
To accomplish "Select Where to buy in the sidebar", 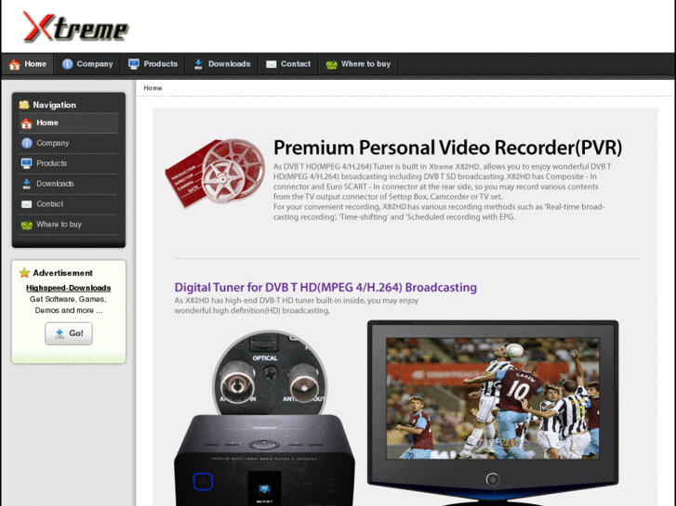I will (x=69, y=225).
